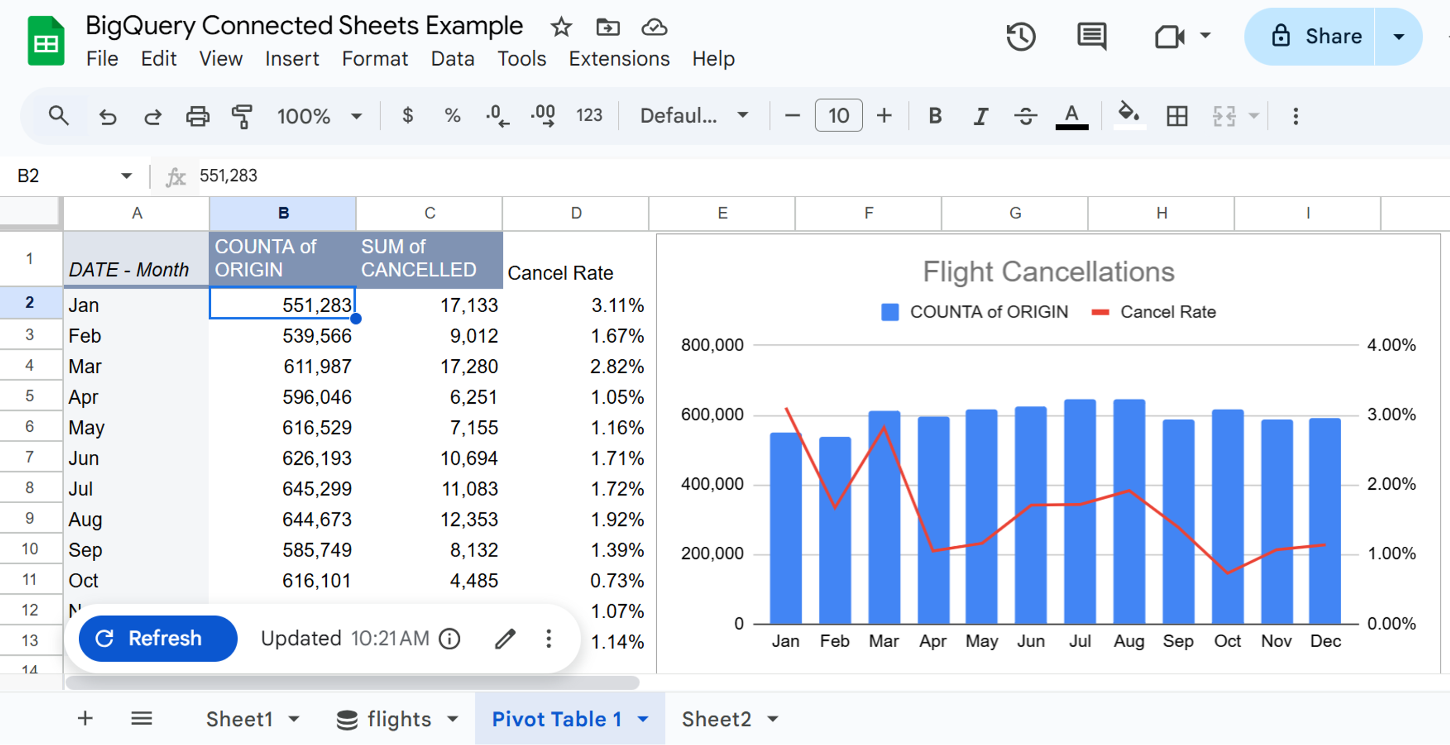The height and width of the screenshot is (745, 1450).
Task: Start a Meet call camera icon
Action: 1169,37
